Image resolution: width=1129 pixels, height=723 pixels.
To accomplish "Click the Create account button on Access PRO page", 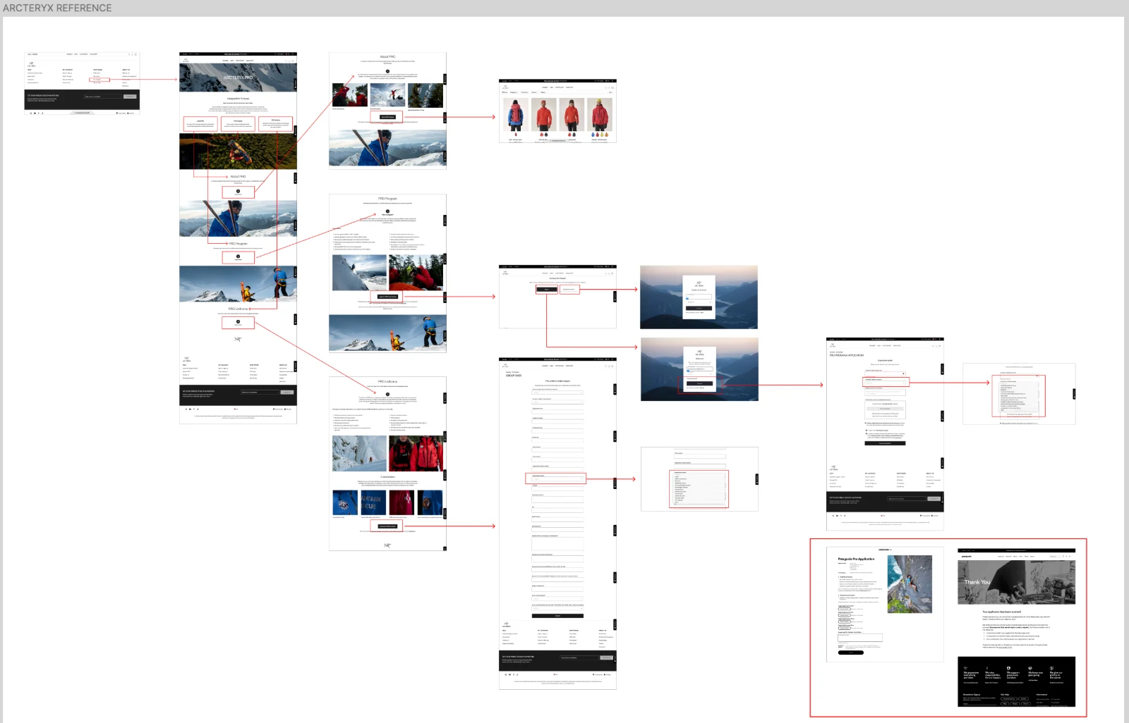I will 569,290.
